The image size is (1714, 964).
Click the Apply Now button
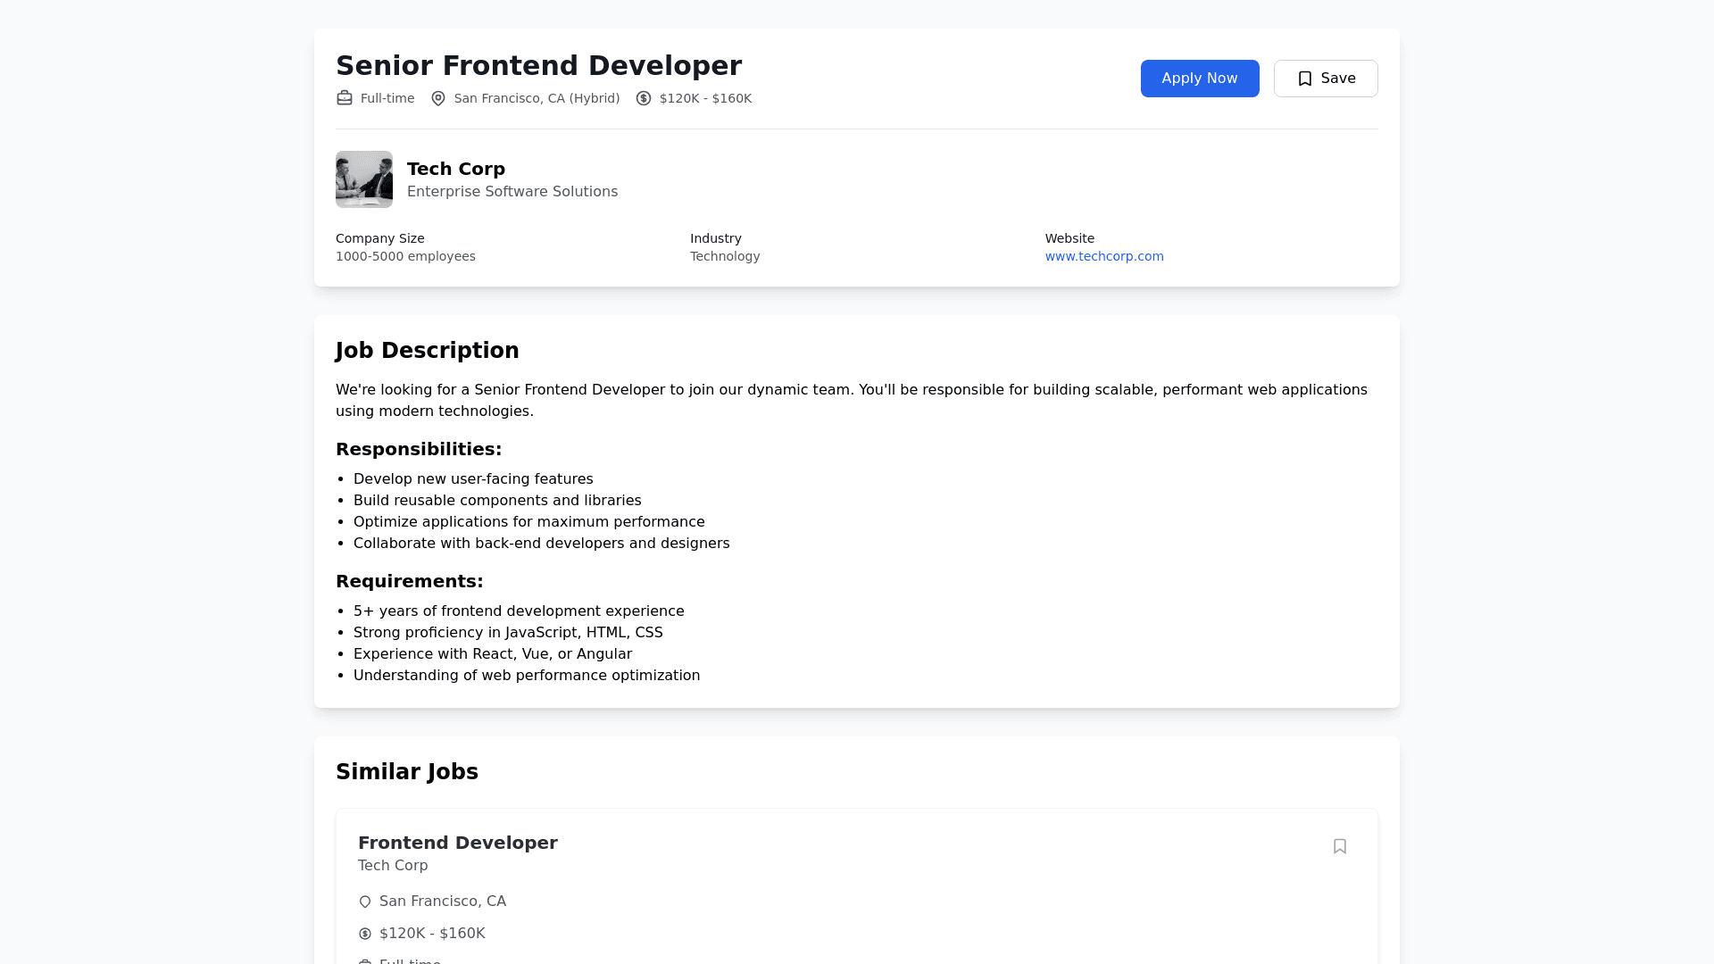[1199, 79]
